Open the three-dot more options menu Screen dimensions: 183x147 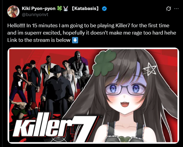pos(176,8)
